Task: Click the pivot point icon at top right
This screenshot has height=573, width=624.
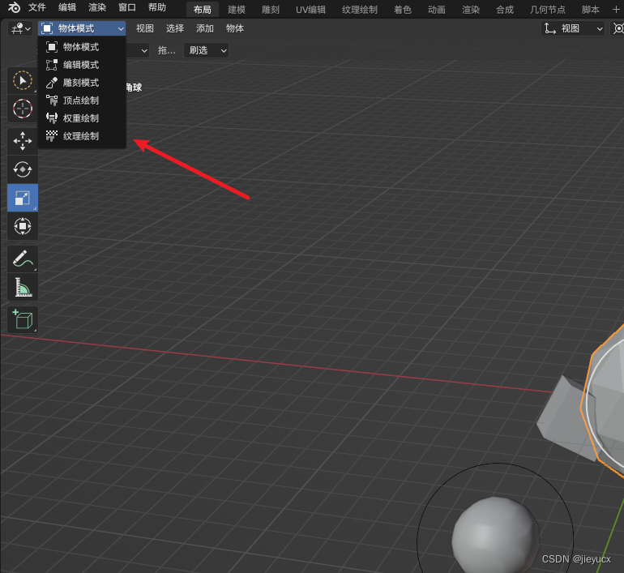Action: [x=618, y=28]
